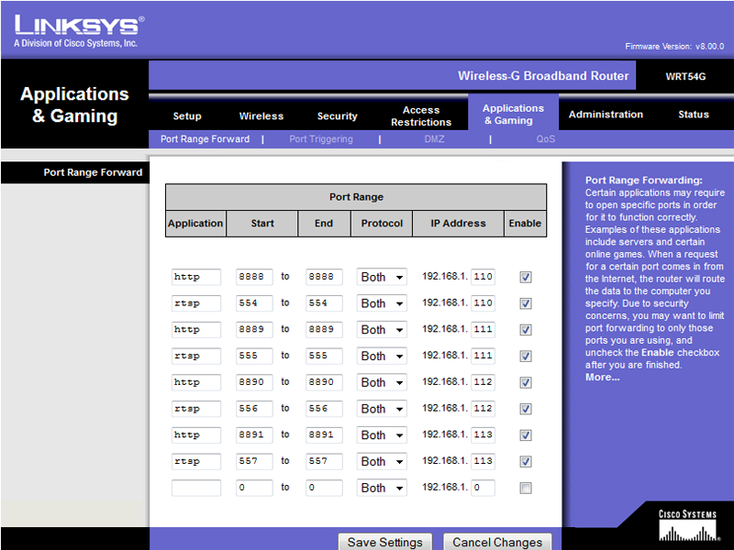Change Protocol on the 556 row
Viewport: 734px width, 550px height.
382,409
